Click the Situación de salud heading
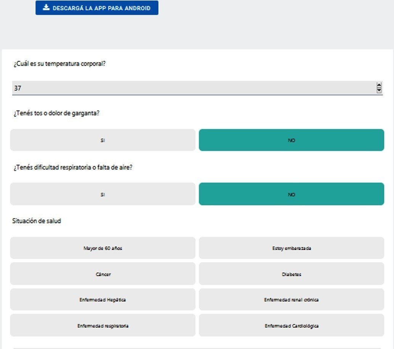The width and height of the screenshot is (394, 349). click(x=37, y=221)
